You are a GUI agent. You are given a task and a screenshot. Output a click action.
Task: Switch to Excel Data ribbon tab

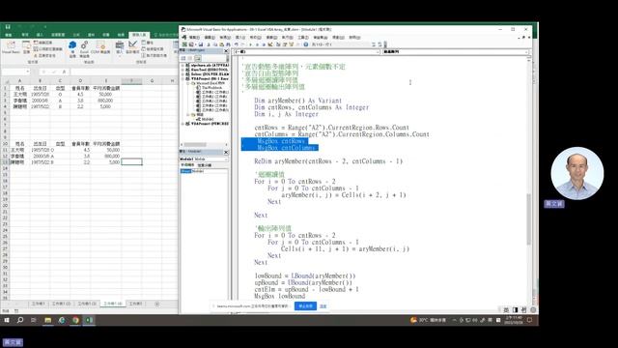[91, 35]
